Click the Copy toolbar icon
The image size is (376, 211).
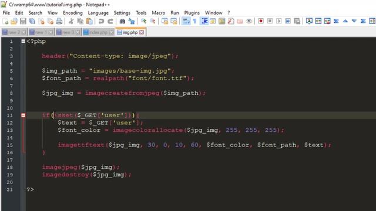click(80, 21)
